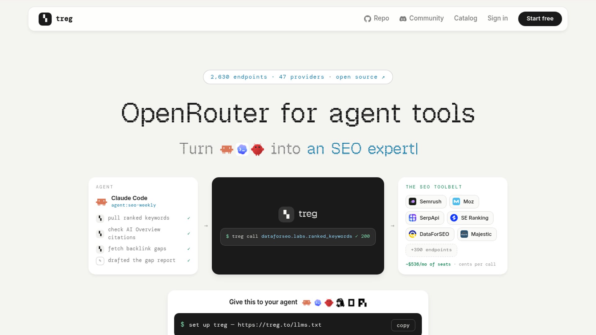This screenshot has height=335, width=596.
Task: Click the +390 endpoints chip
Action: [x=431, y=250]
